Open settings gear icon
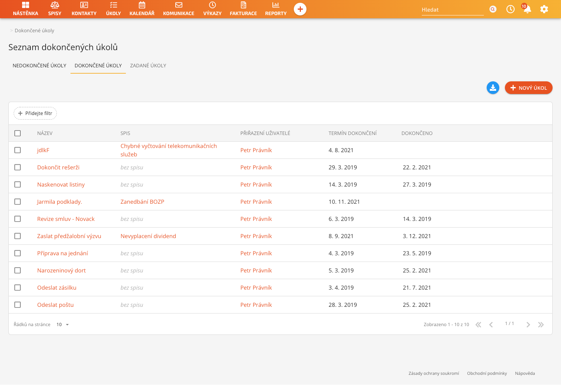561x385 pixels. click(544, 9)
